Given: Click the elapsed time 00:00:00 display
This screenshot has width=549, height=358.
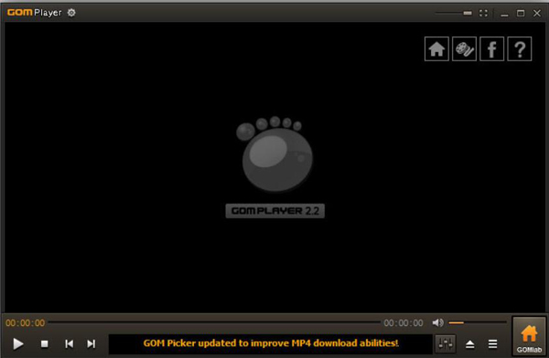Looking at the screenshot, I should [x=26, y=322].
